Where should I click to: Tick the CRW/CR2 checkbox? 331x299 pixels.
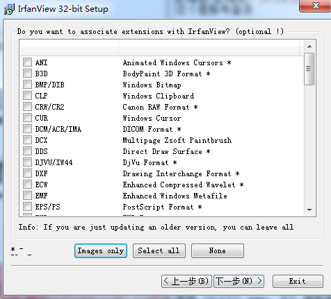[x=27, y=107]
